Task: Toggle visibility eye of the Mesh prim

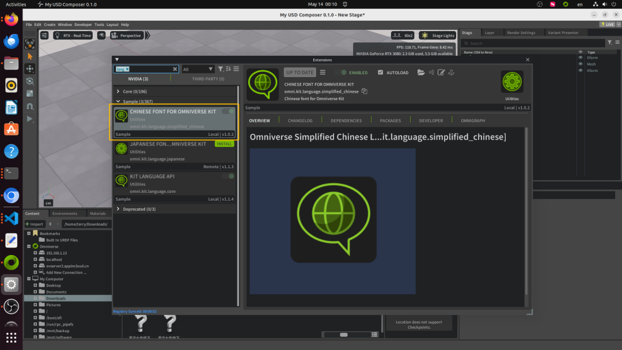Action: pyautogui.click(x=581, y=64)
